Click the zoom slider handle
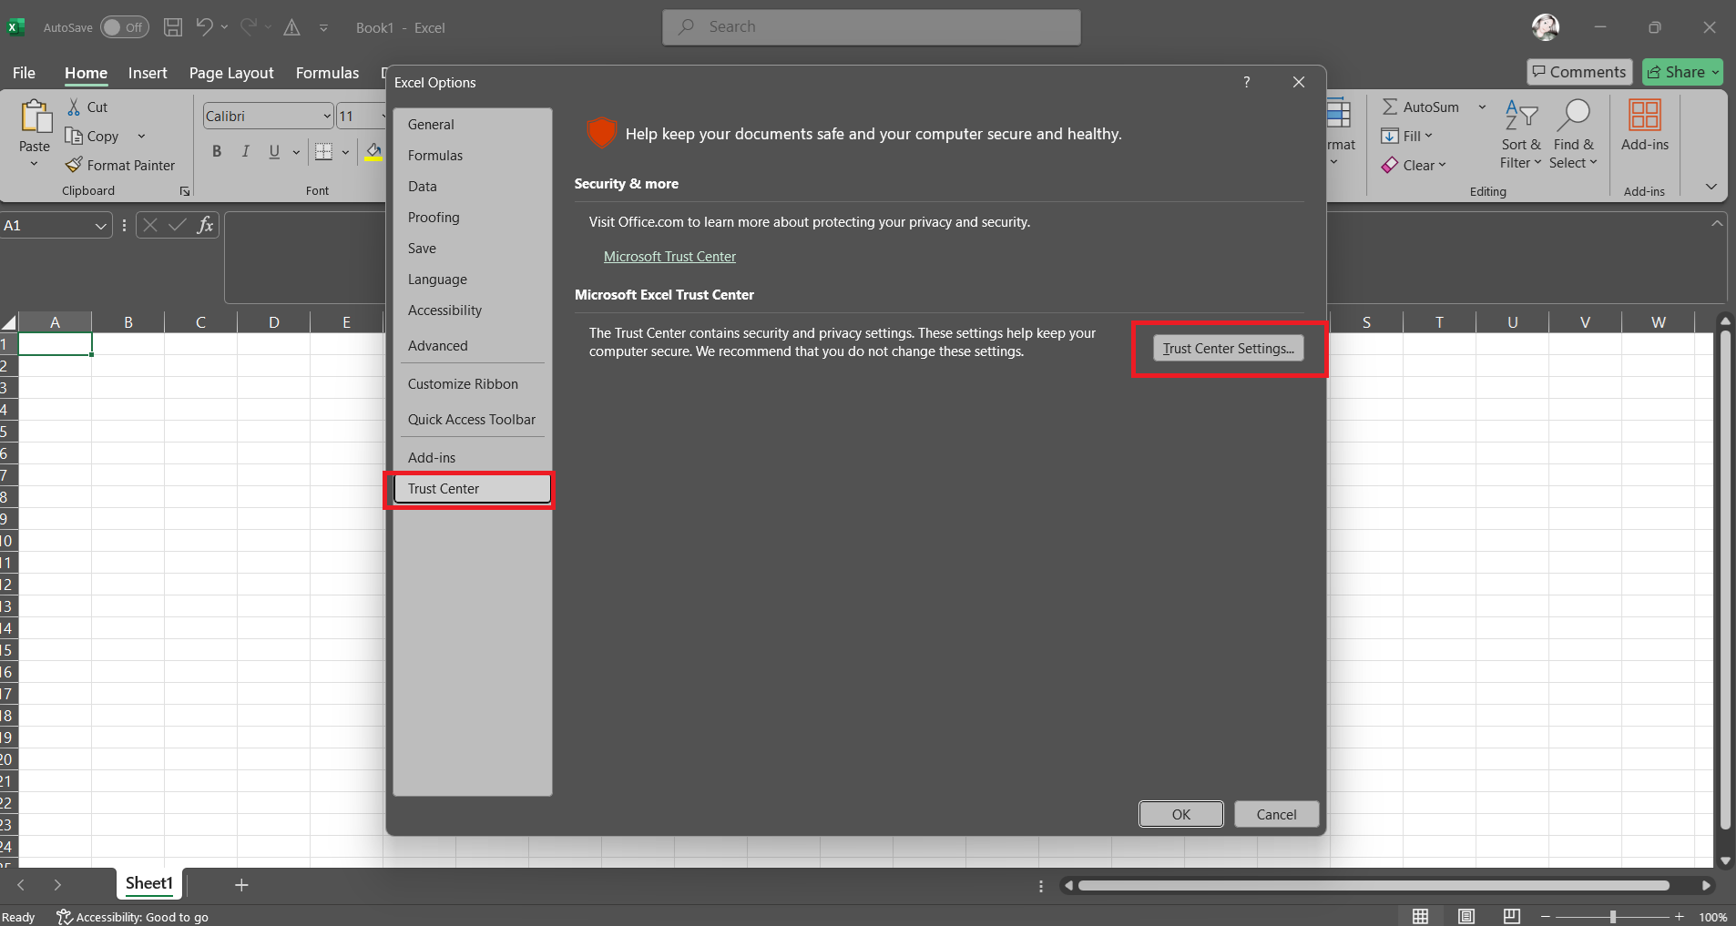This screenshot has width=1736, height=926. coord(1613,917)
